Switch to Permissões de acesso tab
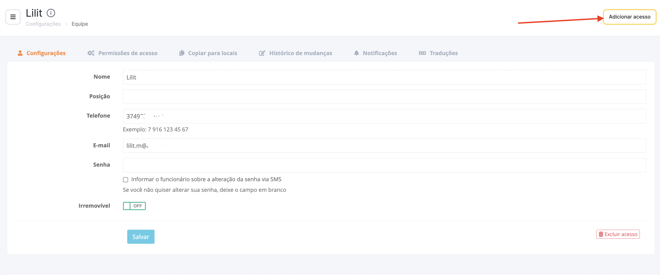660x275 pixels. (x=128, y=53)
